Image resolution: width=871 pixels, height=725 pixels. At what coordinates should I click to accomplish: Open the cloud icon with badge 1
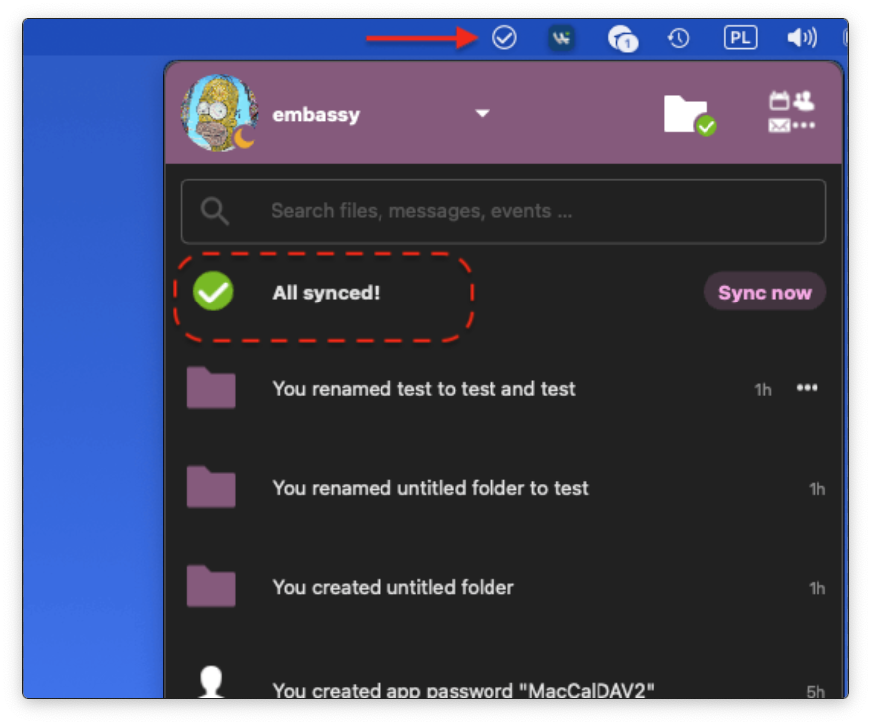(x=621, y=39)
